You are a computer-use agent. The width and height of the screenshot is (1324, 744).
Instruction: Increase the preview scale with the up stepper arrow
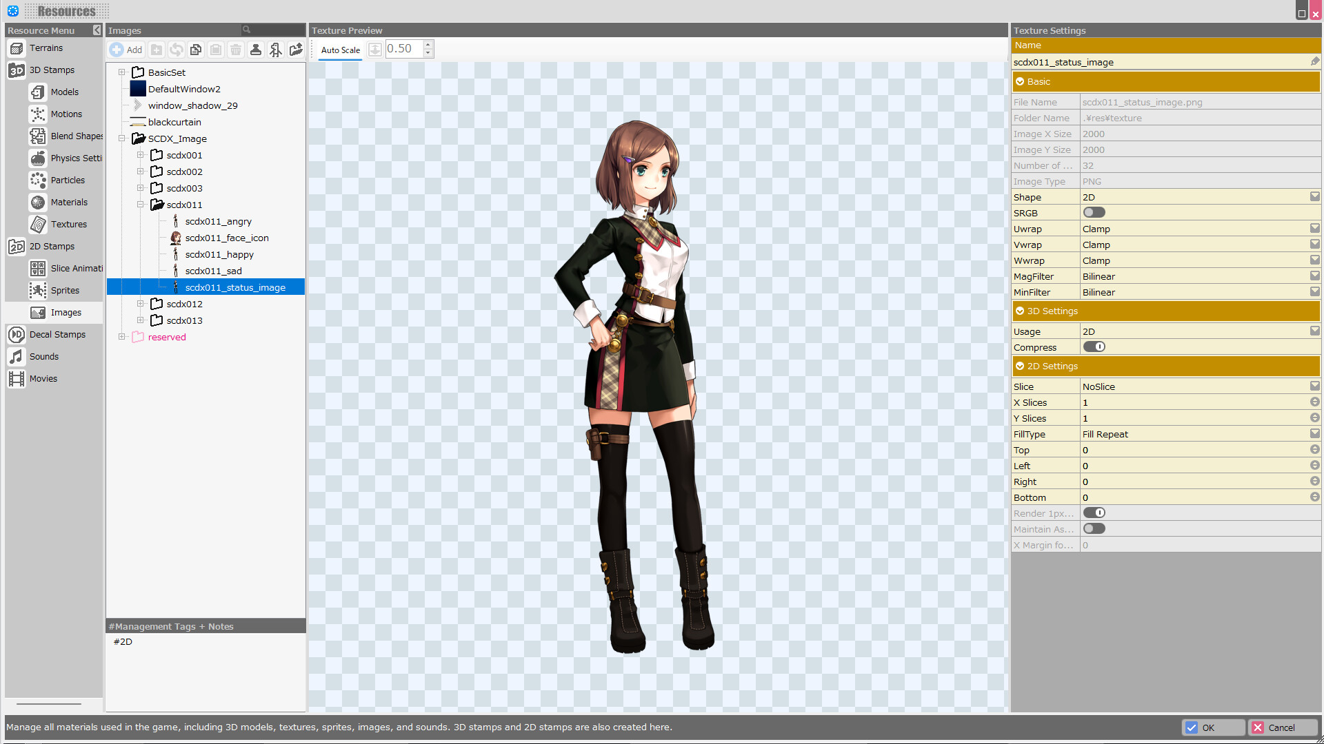click(428, 44)
